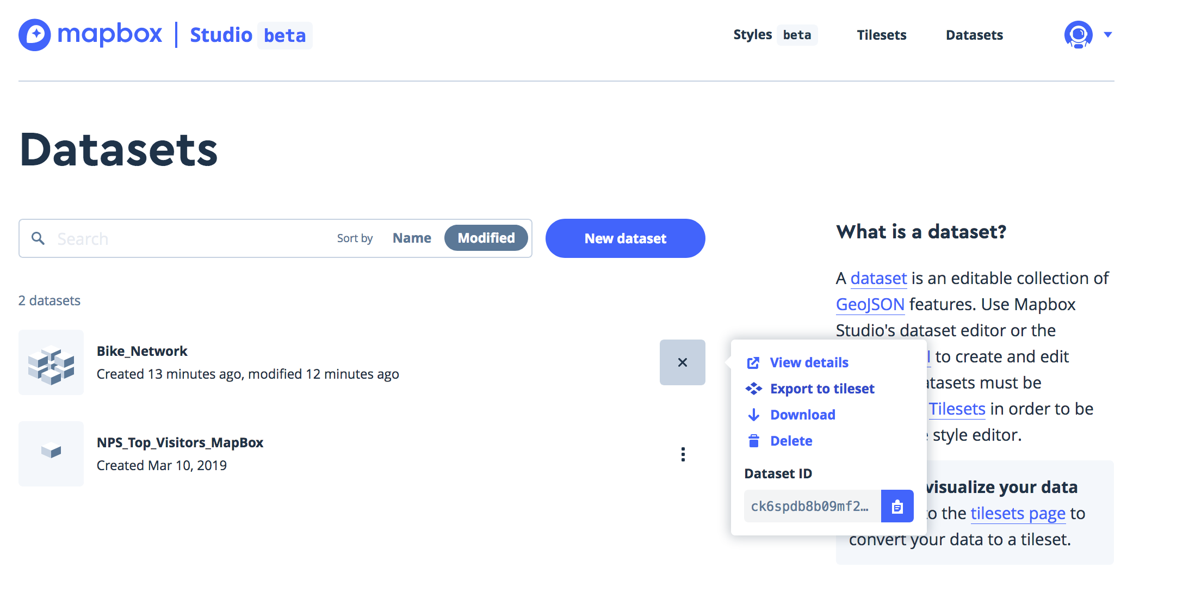Click the Studio beta label
The height and width of the screenshot is (604, 1189).
tap(251, 35)
